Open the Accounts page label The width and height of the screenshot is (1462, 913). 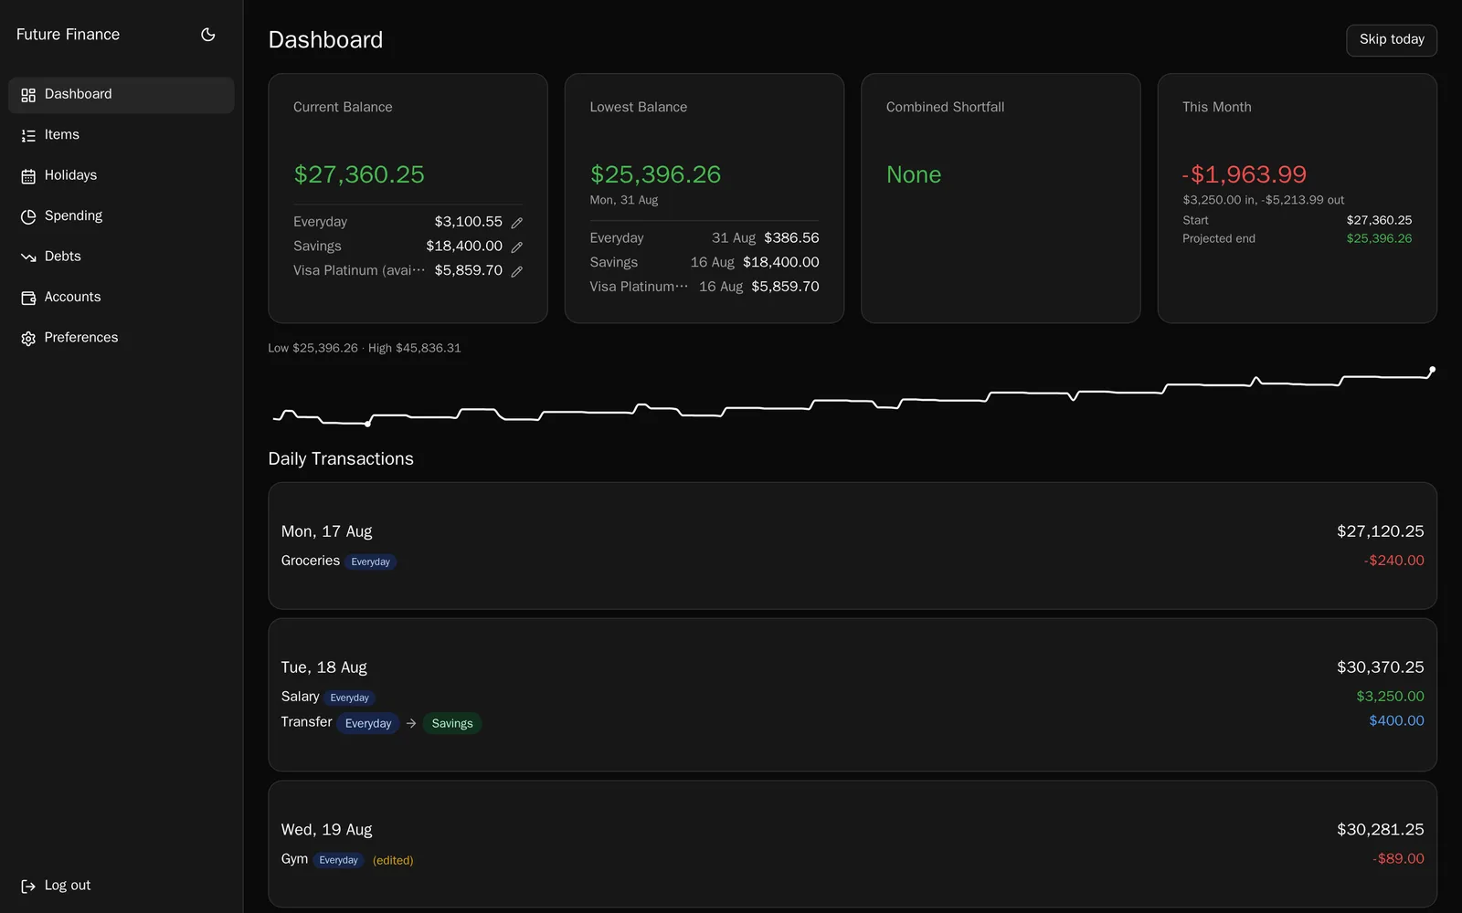pyautogui.click(x=73, y=297)
